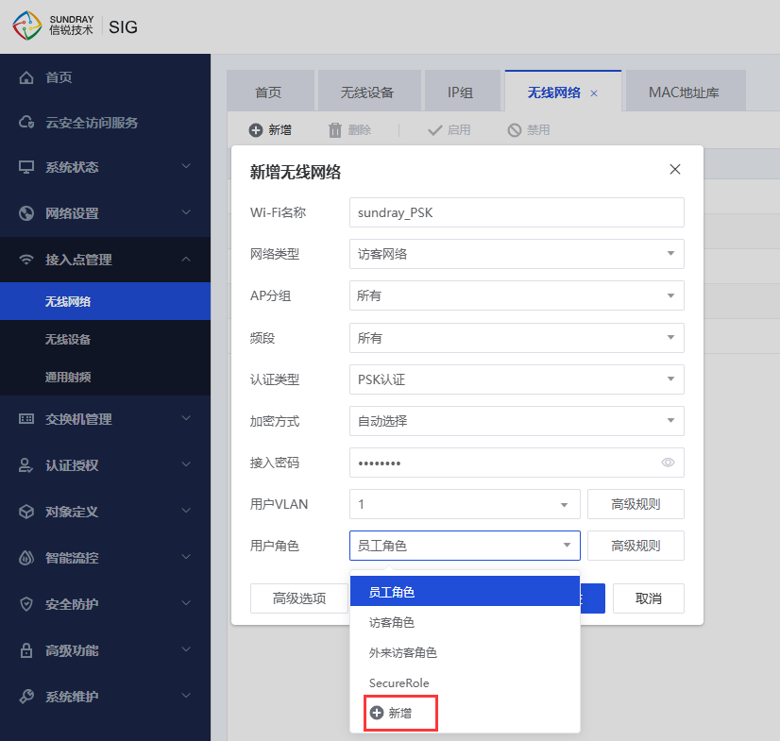This screenshot has height=741, width=780.
Task: Click the 取消 button
Action: click(649, 598)
